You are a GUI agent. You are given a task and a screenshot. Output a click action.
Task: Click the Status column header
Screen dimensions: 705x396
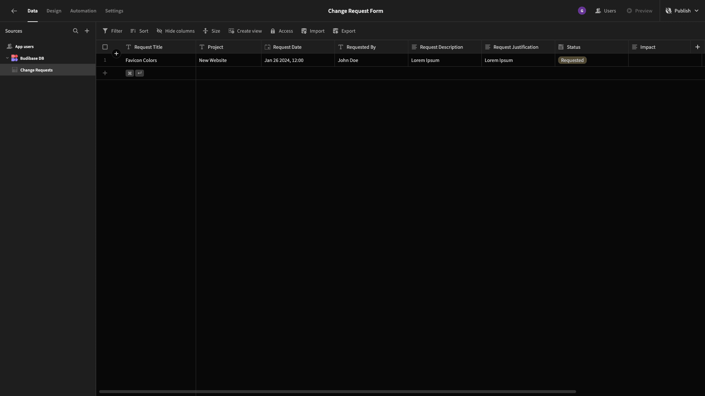click(x=592, y=47)
